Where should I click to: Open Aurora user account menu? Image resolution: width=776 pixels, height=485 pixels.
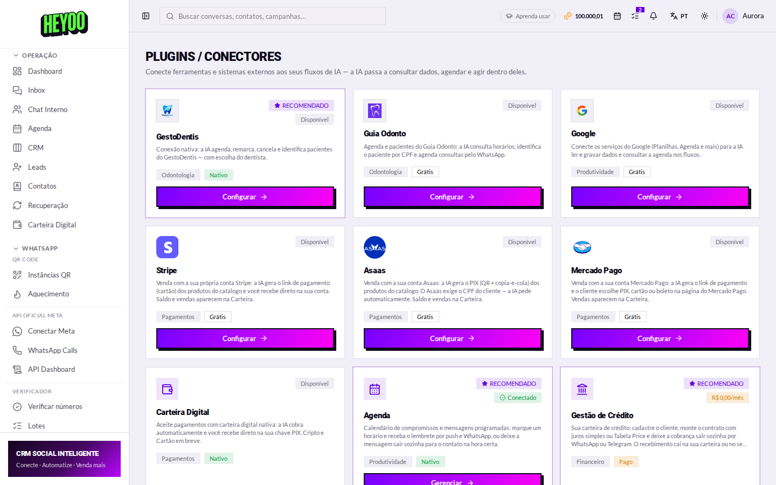[x=743, y=16]
